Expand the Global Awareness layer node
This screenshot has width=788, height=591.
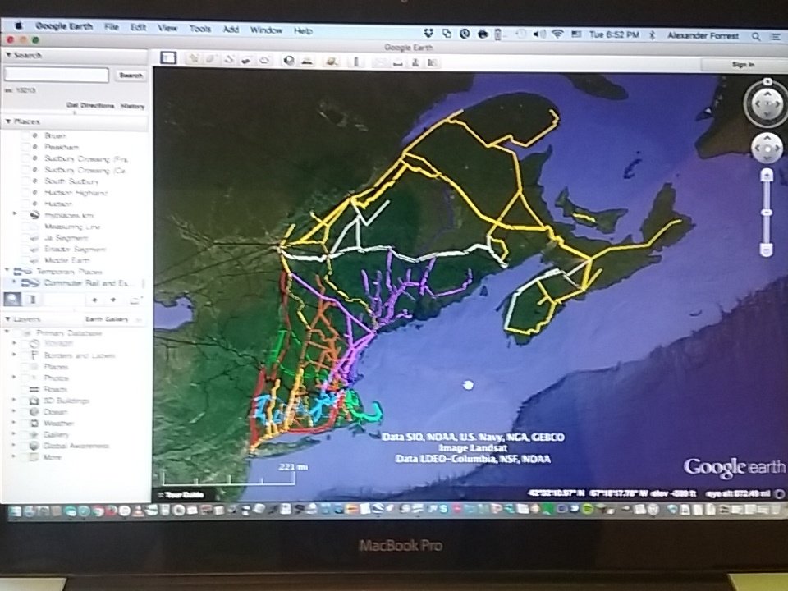pos(14,446)
